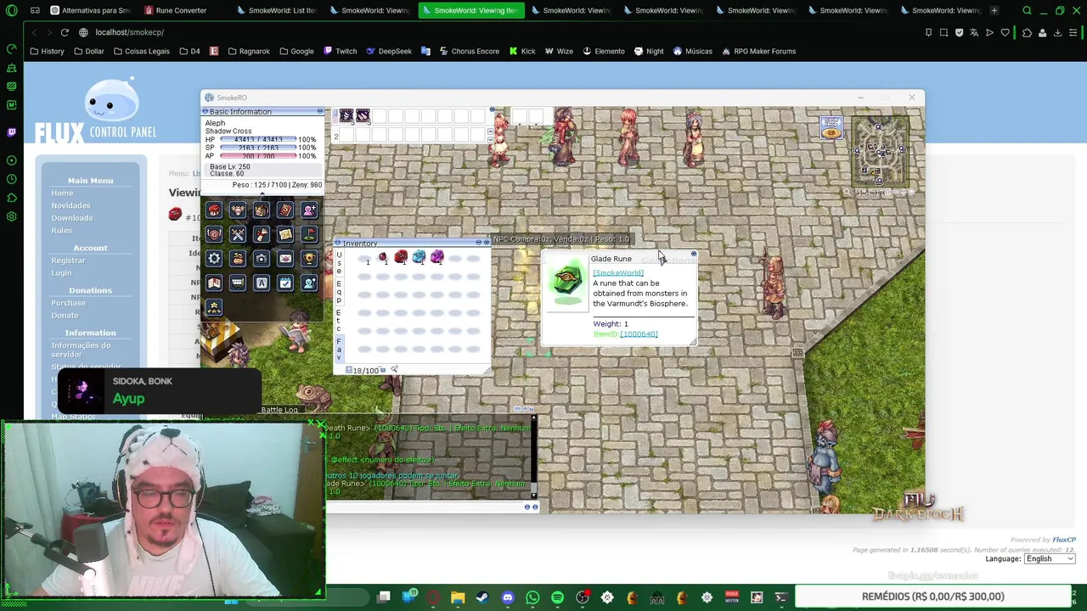This screenshot has width=1087, height=611.
Task: Open the backpack inventory menu icon
Action: tap(262, 210)
